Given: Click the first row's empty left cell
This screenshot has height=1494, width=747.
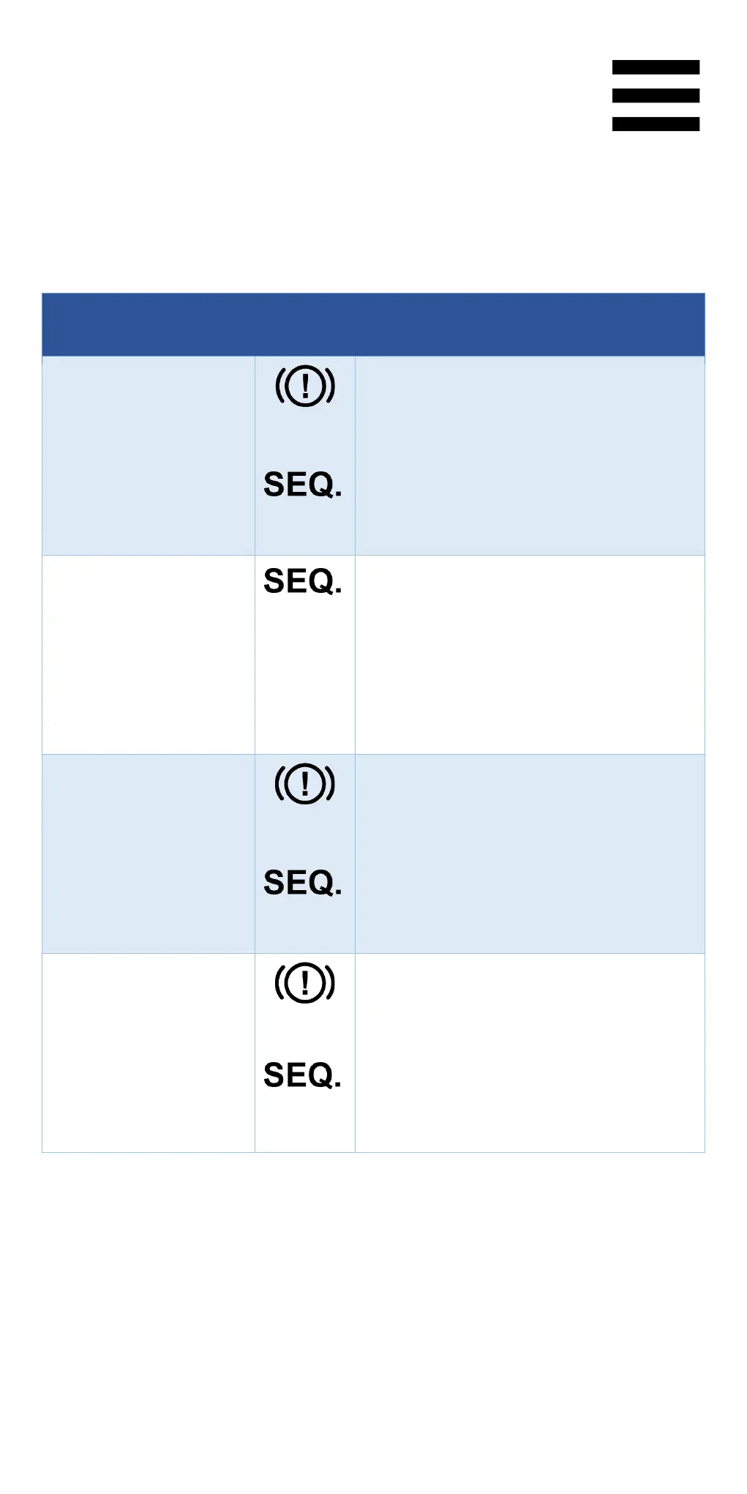Looking at the screenshot, I should pos(149,455).
